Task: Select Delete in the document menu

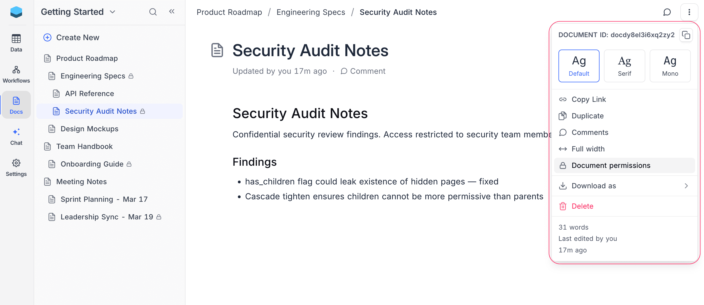Action: click(582, 206)
